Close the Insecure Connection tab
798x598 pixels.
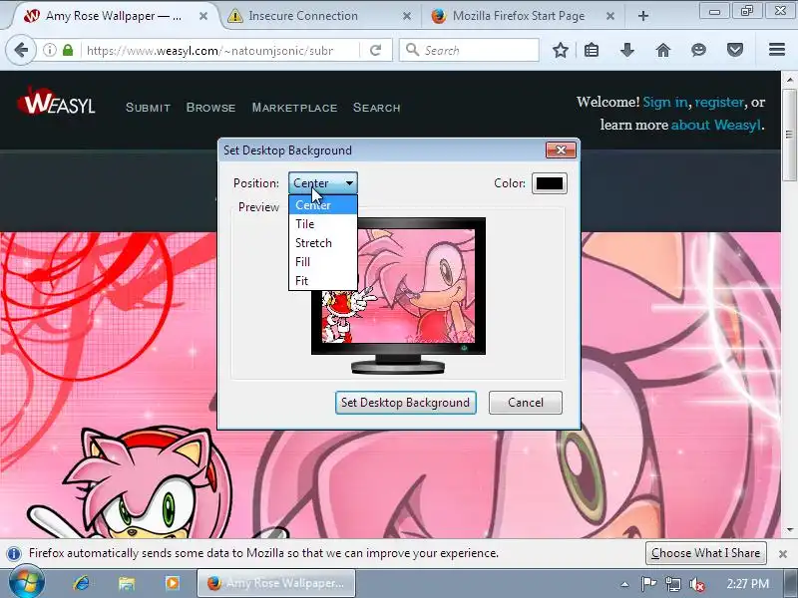tap(407, 16)
